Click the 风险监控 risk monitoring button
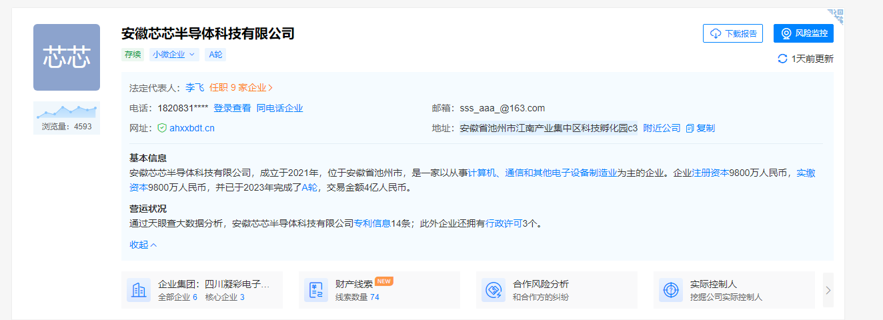Viewport: 883px width, 320px height. click(x=803, y=33)
